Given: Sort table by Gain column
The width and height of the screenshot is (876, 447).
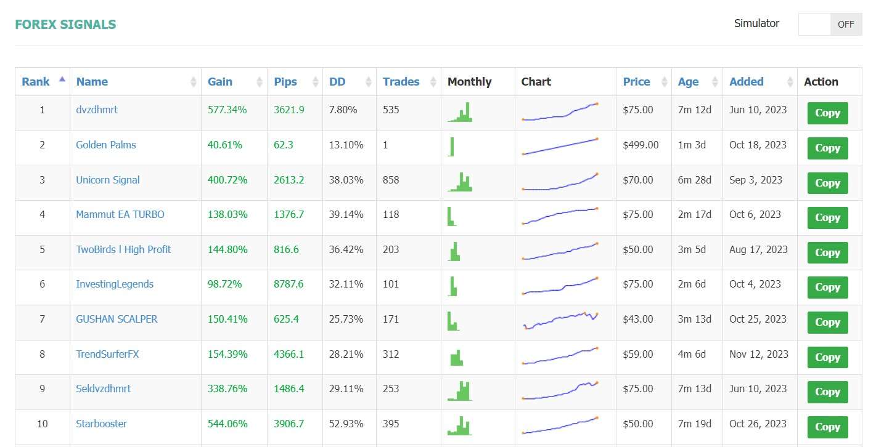Looking at the screenshot, I should click(x=234, y=81).
